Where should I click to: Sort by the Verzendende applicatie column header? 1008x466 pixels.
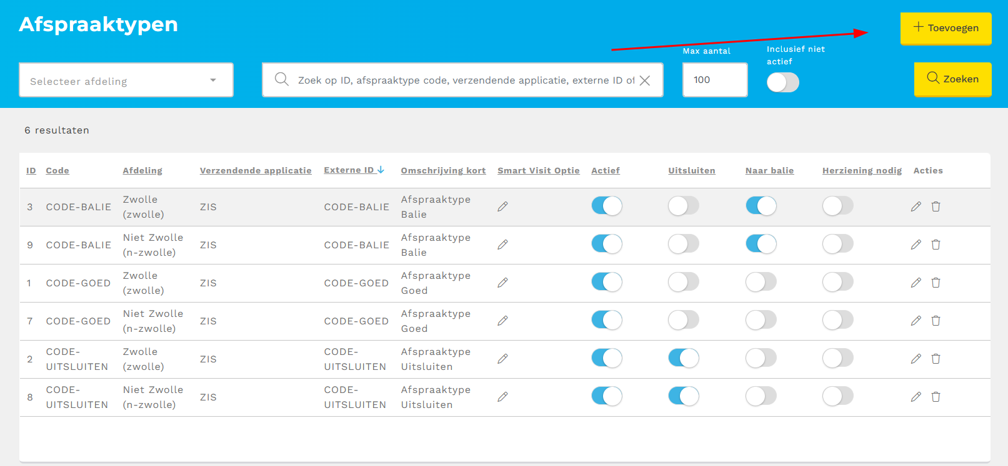coord(255,171)
